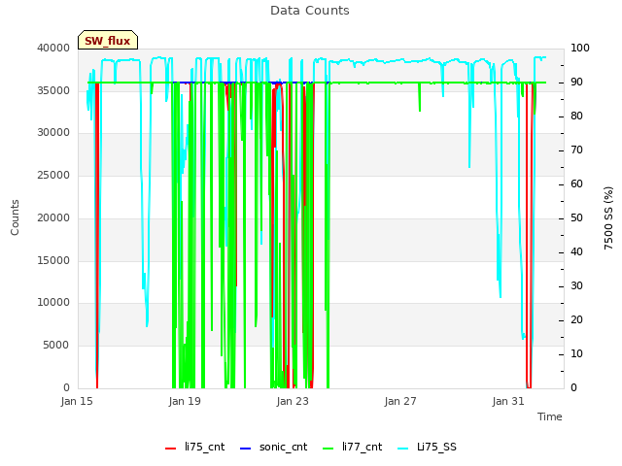Select the li77_cnt legend entry
This screenshot has height=466, width=622.
point(352,447)
